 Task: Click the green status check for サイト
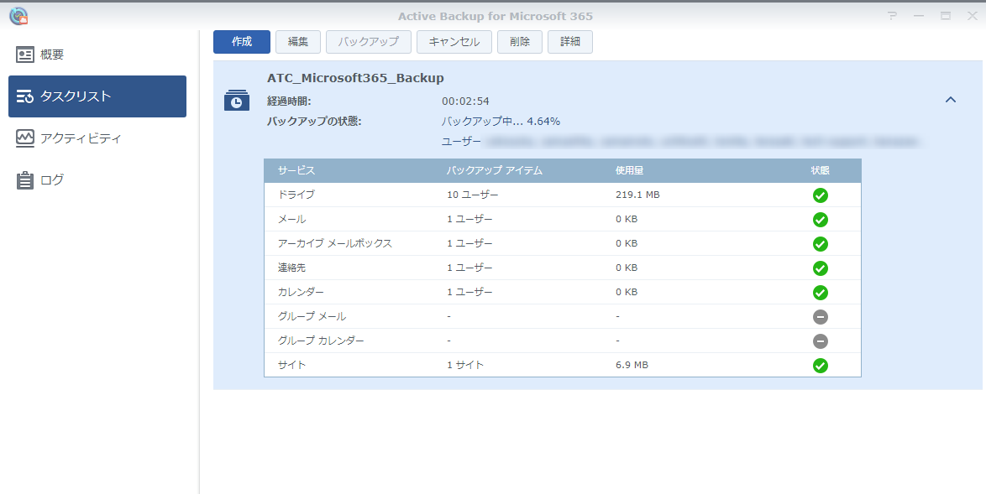(821, 366)
